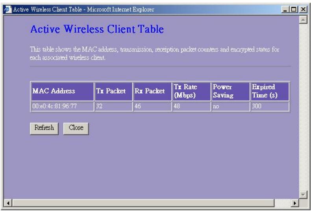Click the MAC Address column header
This screenshot has width=311, height=211.
(63, 92)
